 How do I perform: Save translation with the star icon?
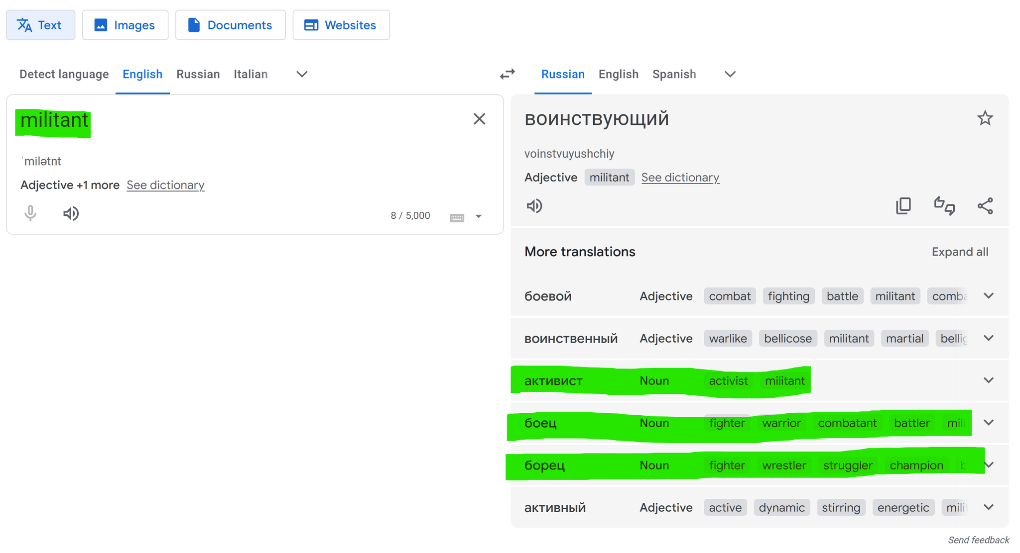point(985,118)
